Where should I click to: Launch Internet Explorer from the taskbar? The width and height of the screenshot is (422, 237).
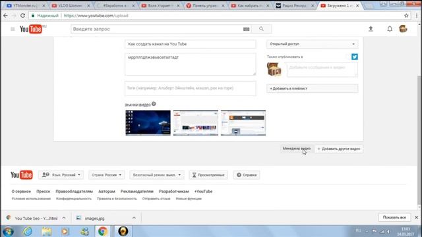click(x=28, y=231)
